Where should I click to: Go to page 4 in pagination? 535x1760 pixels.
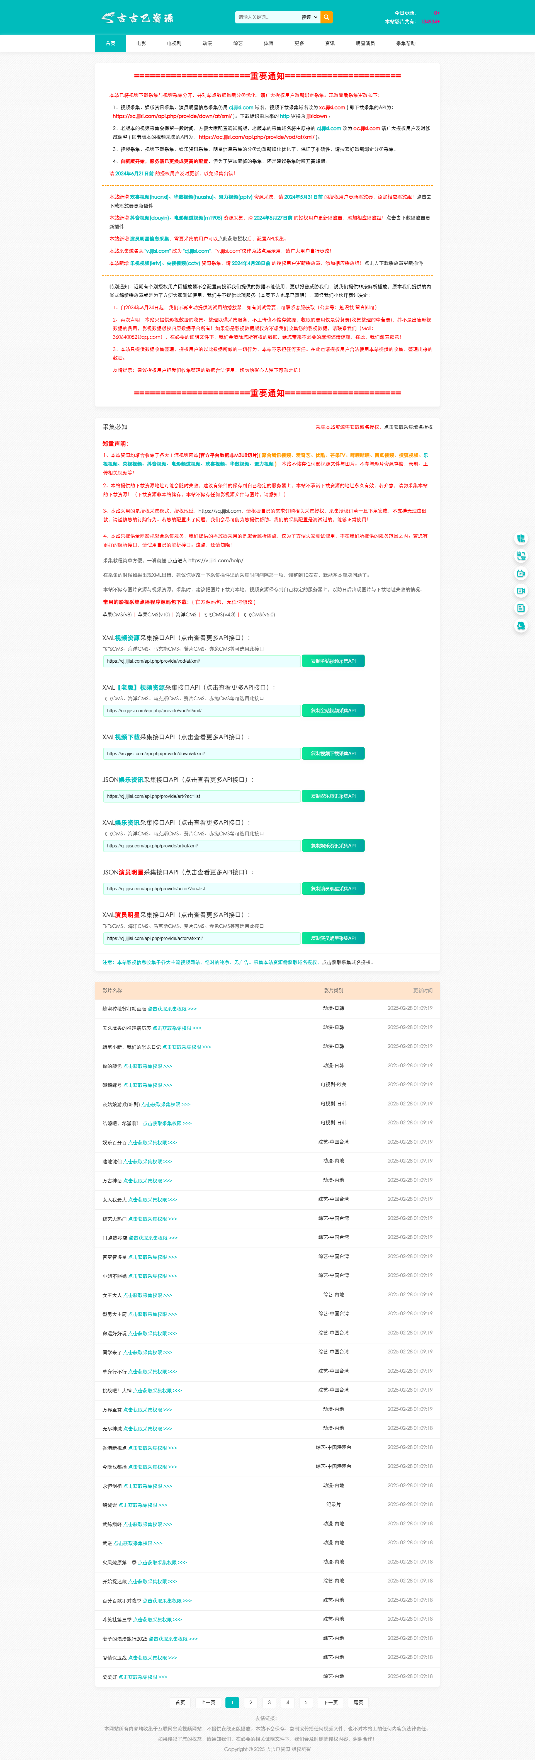pos(288,1702)
